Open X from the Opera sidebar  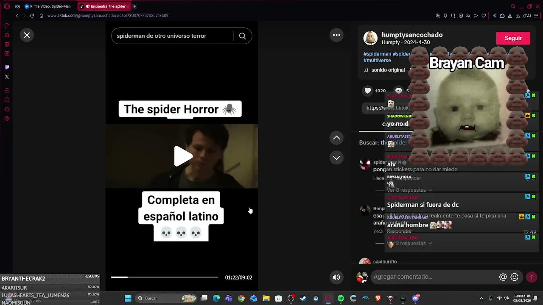pyautogui.click(x=7, y=77)
